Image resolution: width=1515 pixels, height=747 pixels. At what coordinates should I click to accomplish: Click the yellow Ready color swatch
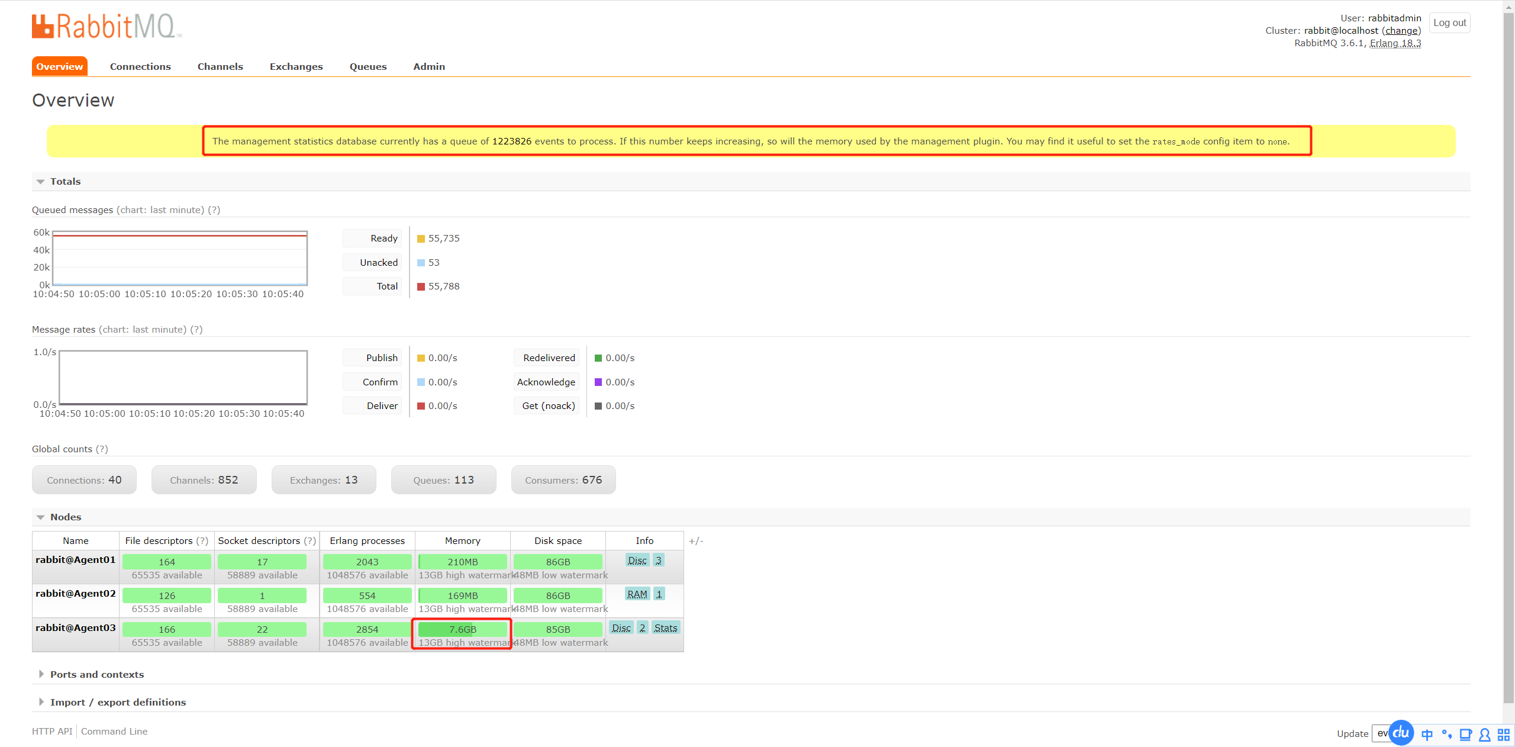421,239
